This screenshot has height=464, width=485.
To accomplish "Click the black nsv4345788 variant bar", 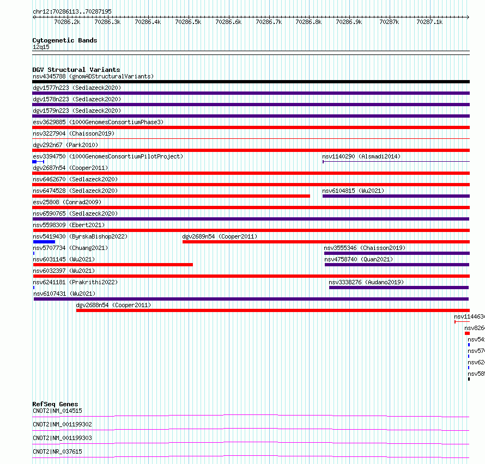I will tap(251, 82).
